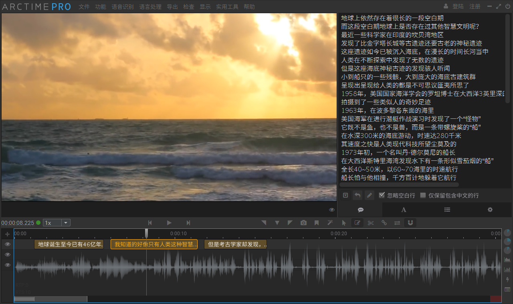Click the 注册 register link
Screen dimensions: 513x304
click(475, 6)
